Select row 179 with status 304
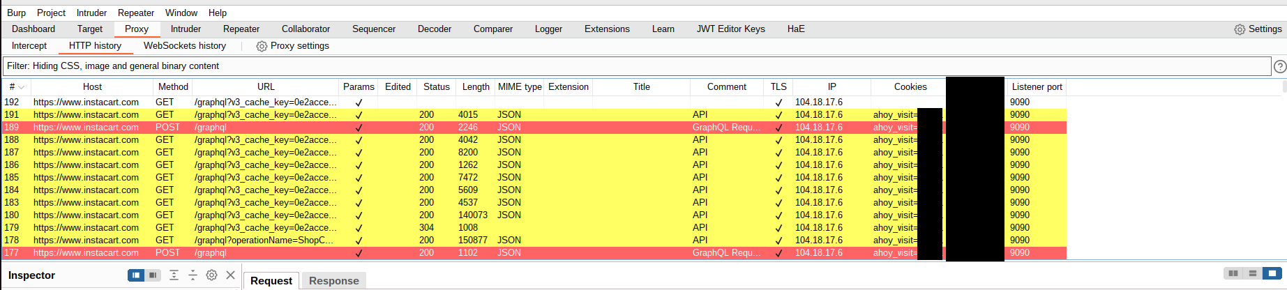Screen dimensions: 1287x290 [x=534, y=227]
